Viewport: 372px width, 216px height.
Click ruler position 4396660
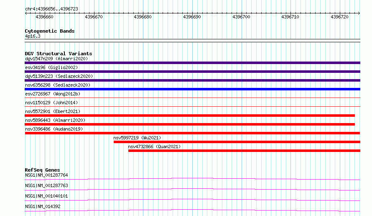coord(44,17)
